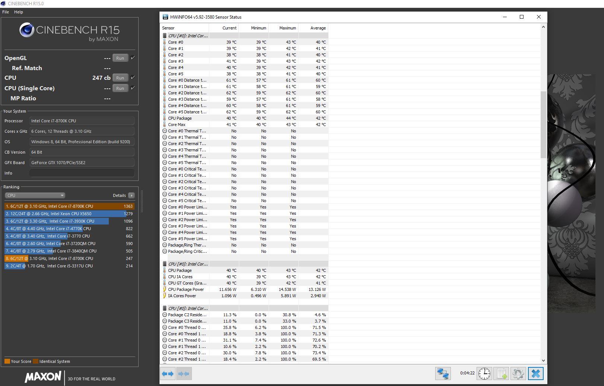Click the chip icon of the first CPU [#0] group

coord(165,36)
